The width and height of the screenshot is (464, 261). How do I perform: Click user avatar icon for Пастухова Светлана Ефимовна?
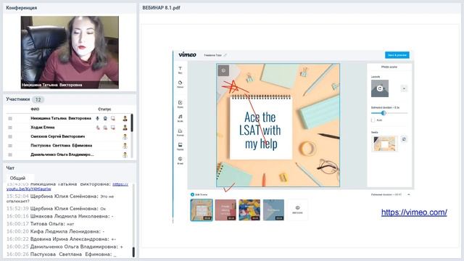coord(125,146)
